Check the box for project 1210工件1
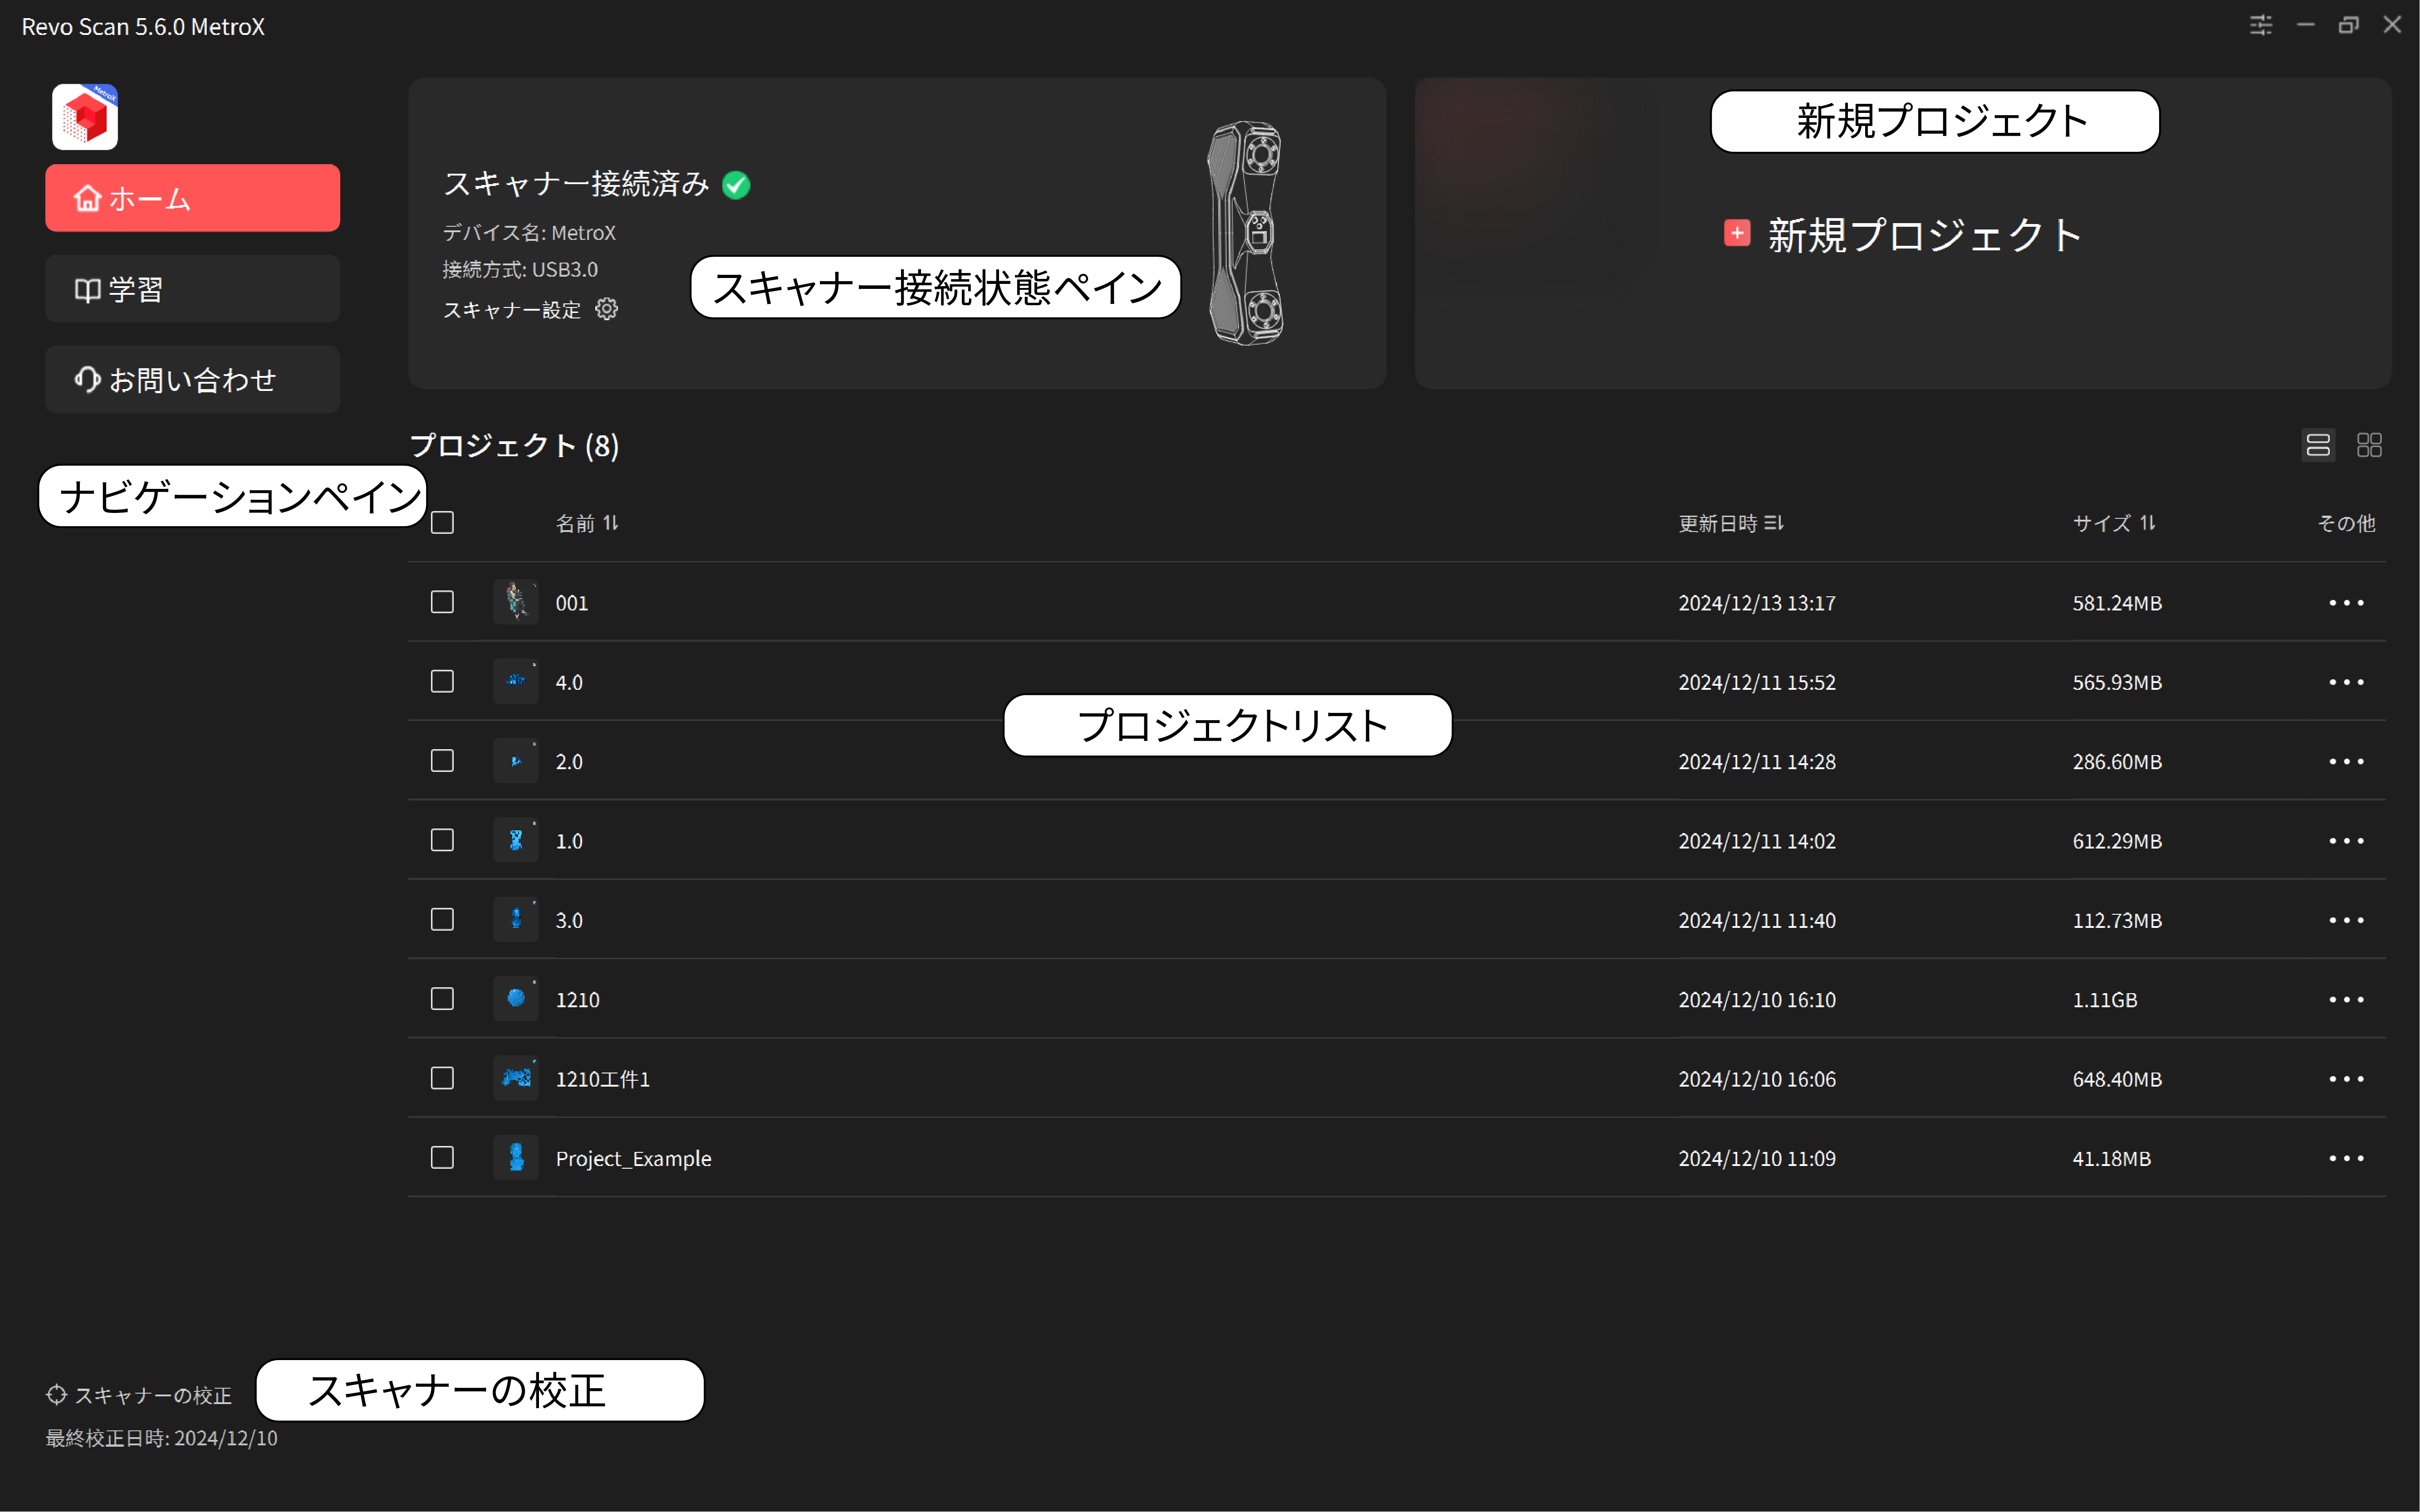Image resolution: width=2420 pixels, height=1512 pixels. click(x=442, y=1078)
